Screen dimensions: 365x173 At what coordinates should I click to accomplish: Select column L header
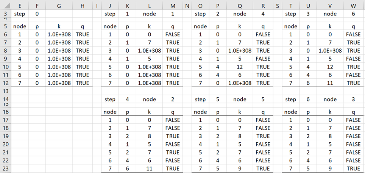tap(149, 6)
